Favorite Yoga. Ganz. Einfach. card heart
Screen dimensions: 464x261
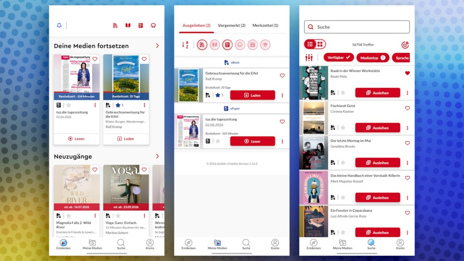(144, 170)
